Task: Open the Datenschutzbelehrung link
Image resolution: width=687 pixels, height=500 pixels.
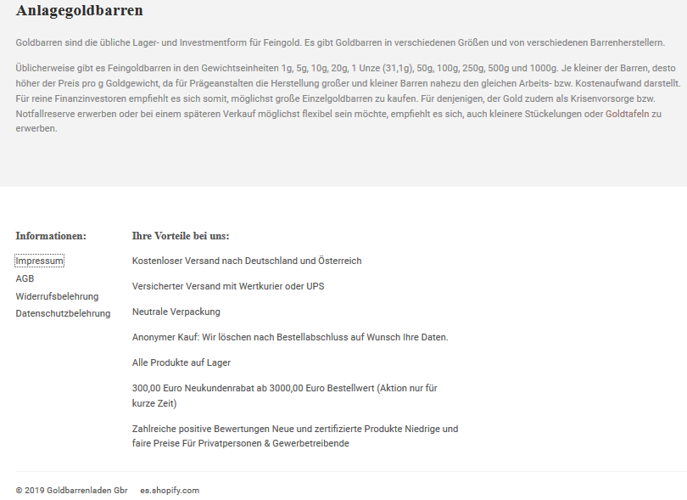Action: (63, 313)
